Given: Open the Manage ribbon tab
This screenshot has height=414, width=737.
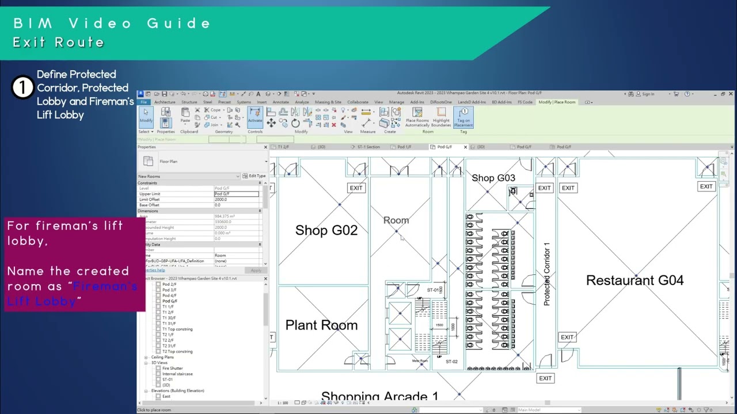Looking at the screenshot, I should point(397,102).
